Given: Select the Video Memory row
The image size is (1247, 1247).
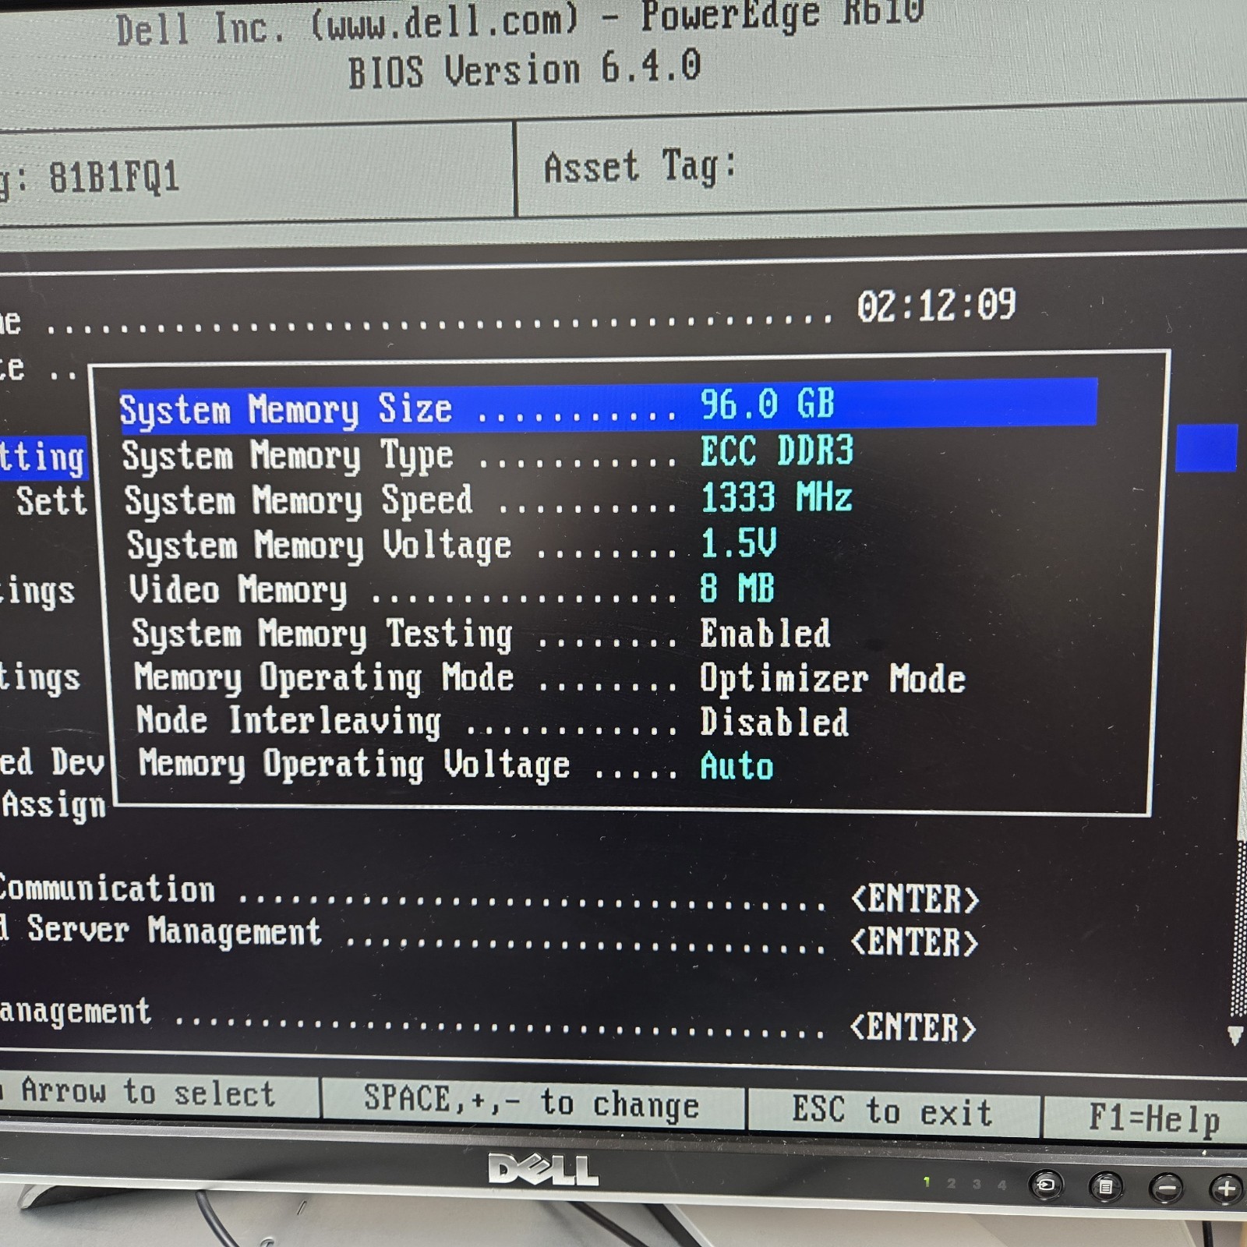Looking at the screenshot, I should (452, 588).
